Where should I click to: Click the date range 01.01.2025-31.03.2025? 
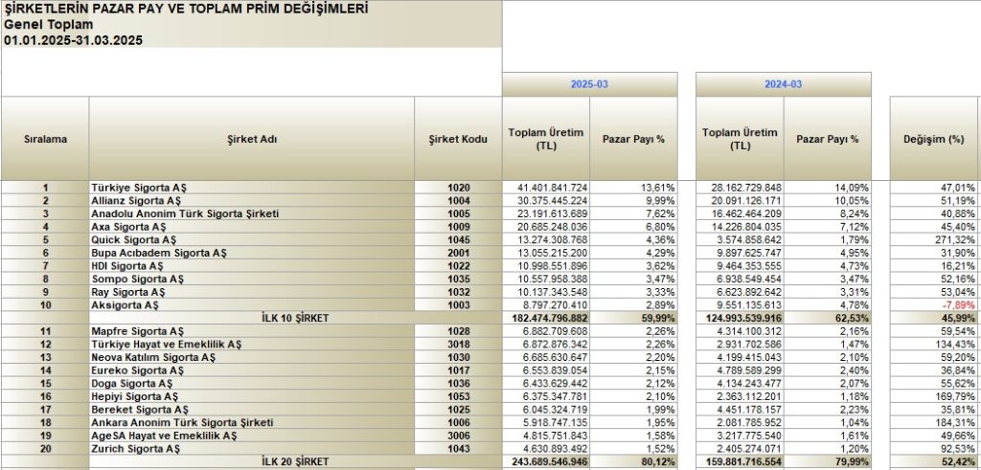73,40
